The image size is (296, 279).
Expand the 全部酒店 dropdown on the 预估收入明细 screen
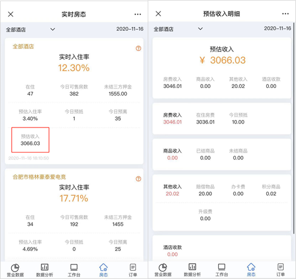click(178, 29)
